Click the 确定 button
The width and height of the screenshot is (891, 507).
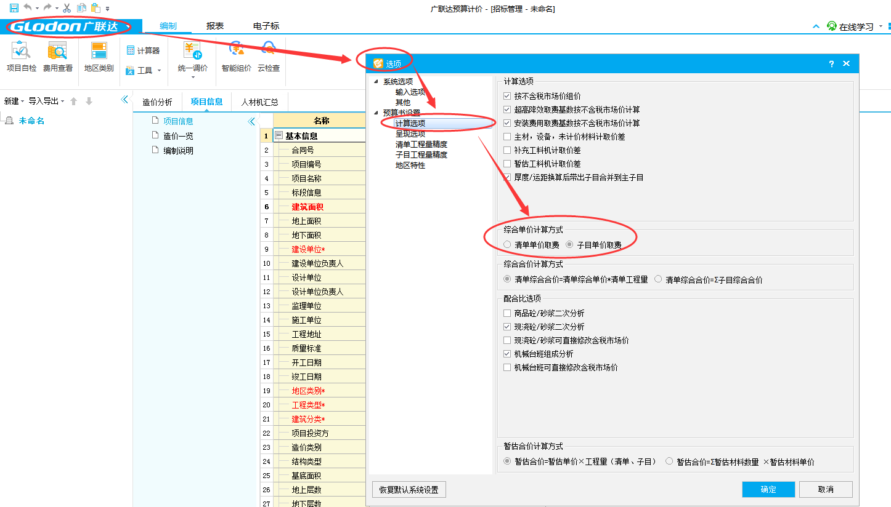pyautogui.click(x=768, y=489)
